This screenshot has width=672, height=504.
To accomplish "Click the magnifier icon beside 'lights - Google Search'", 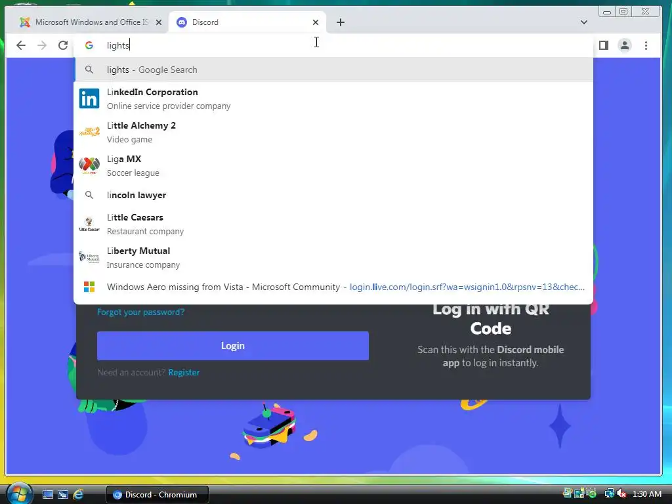I will (x=89, y=70).
